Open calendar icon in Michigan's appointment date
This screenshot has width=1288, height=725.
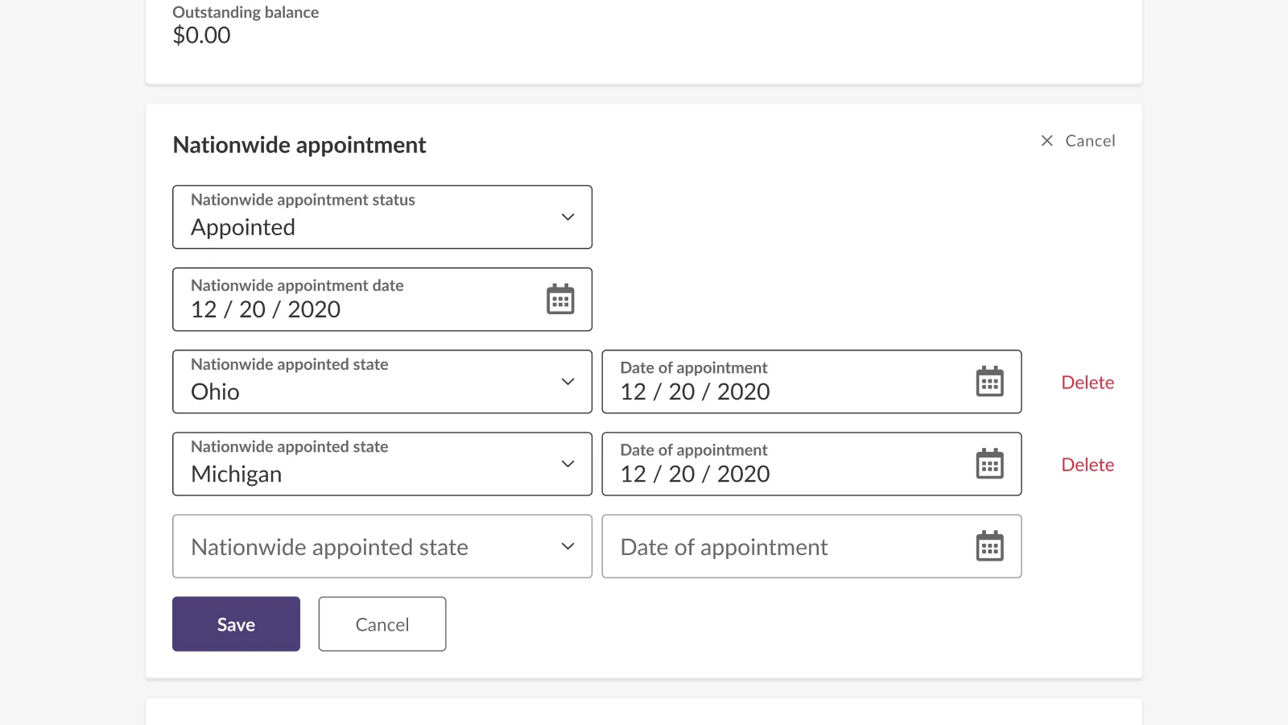pos(989,464)
